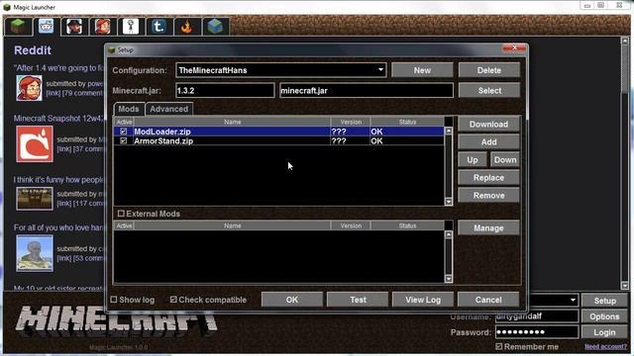Click the mods list scroll up arrow
This screenshot has width=634, height=356.
pyautogui.click(x=449, y=132)
